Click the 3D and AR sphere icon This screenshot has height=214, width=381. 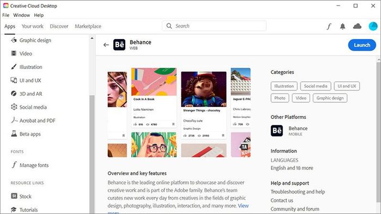coord(14,93)
